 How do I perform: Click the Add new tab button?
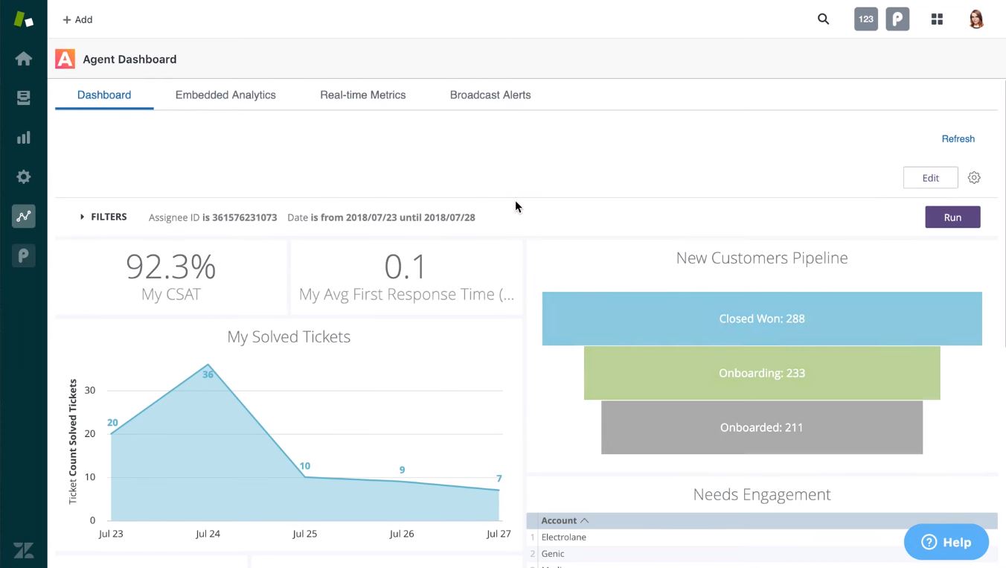click(x=77, y=19)
